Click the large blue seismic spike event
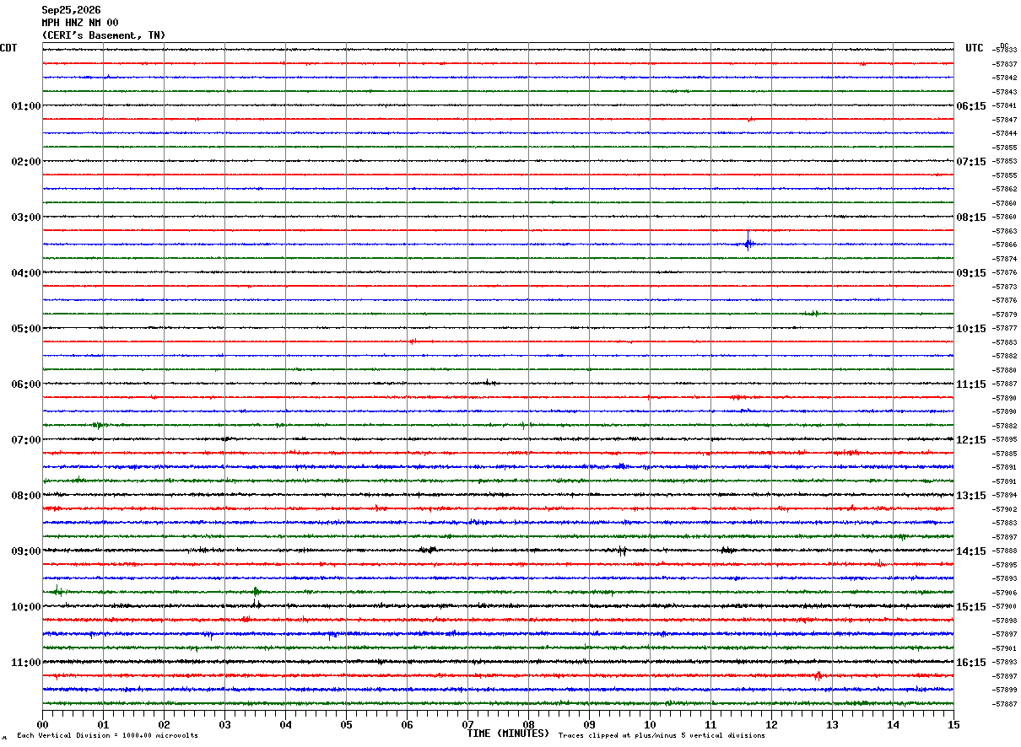This screenshot has width=1021, height=747. tap(748, 242)
